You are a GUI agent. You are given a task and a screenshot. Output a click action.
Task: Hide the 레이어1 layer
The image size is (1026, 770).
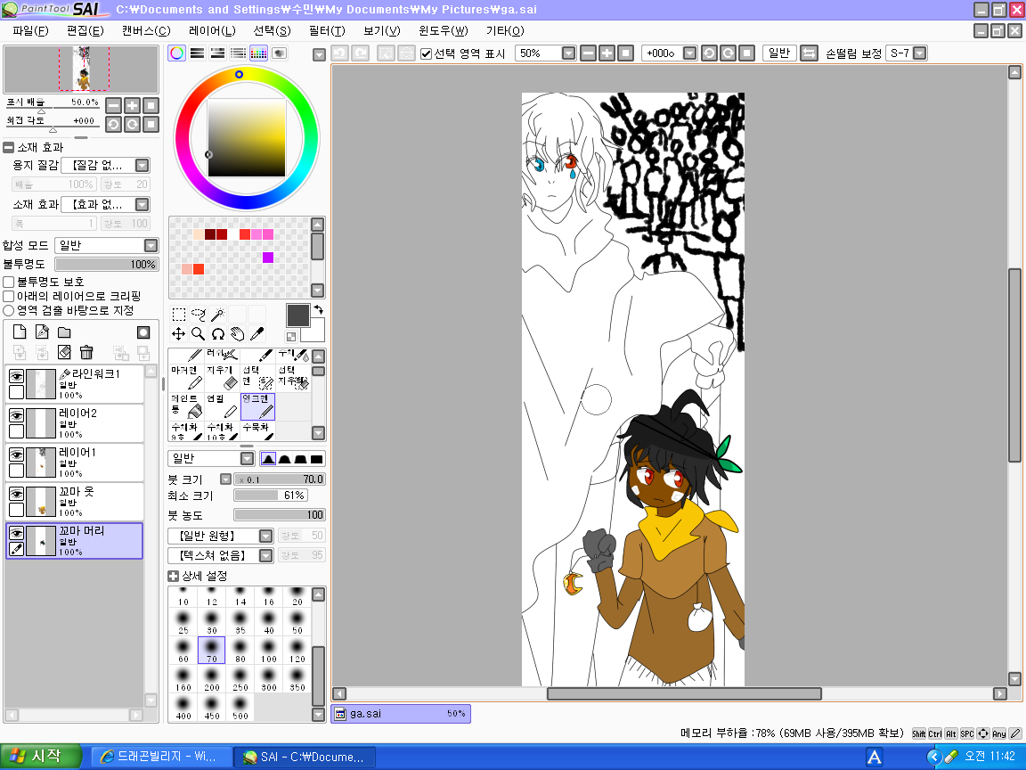click(x=16, y=455)
